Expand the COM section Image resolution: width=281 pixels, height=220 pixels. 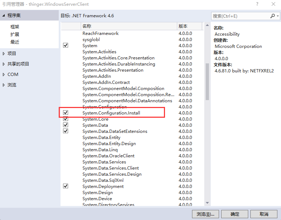4,75
